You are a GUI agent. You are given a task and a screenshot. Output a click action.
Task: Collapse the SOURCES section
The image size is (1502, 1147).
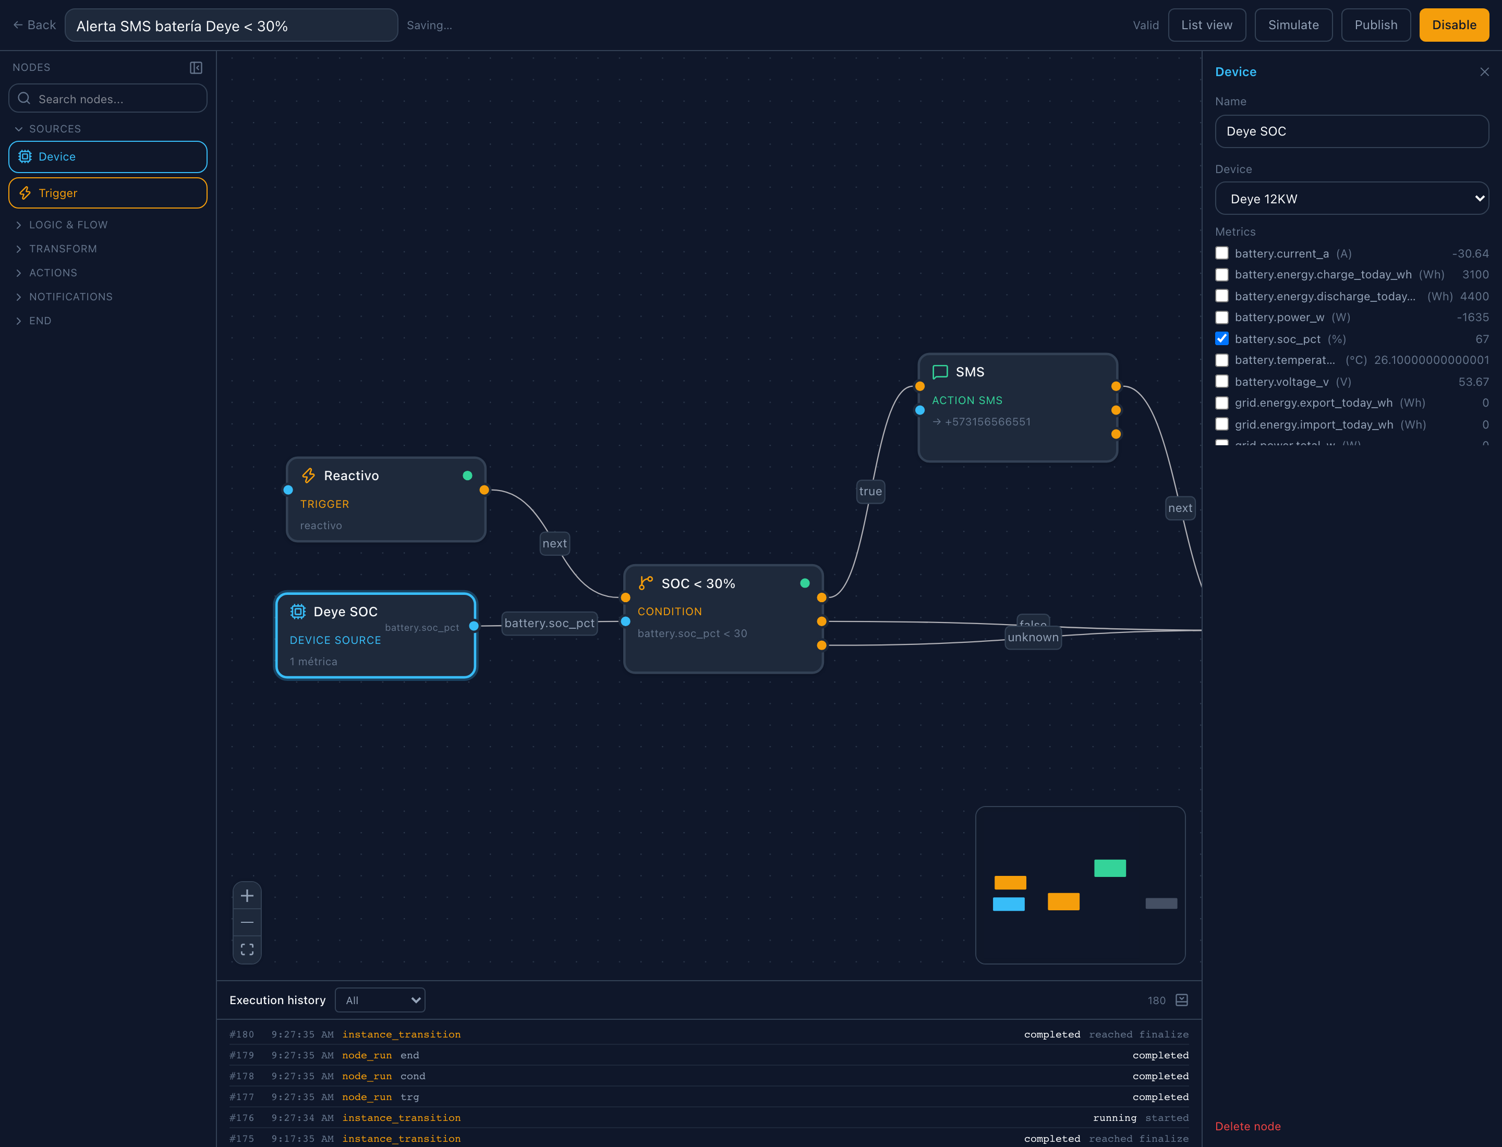[48, 129]
